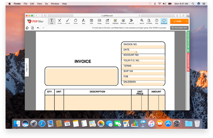Click the Salesman fillable field
This screenshot has width=213, height=138.
tap(143, 84)
